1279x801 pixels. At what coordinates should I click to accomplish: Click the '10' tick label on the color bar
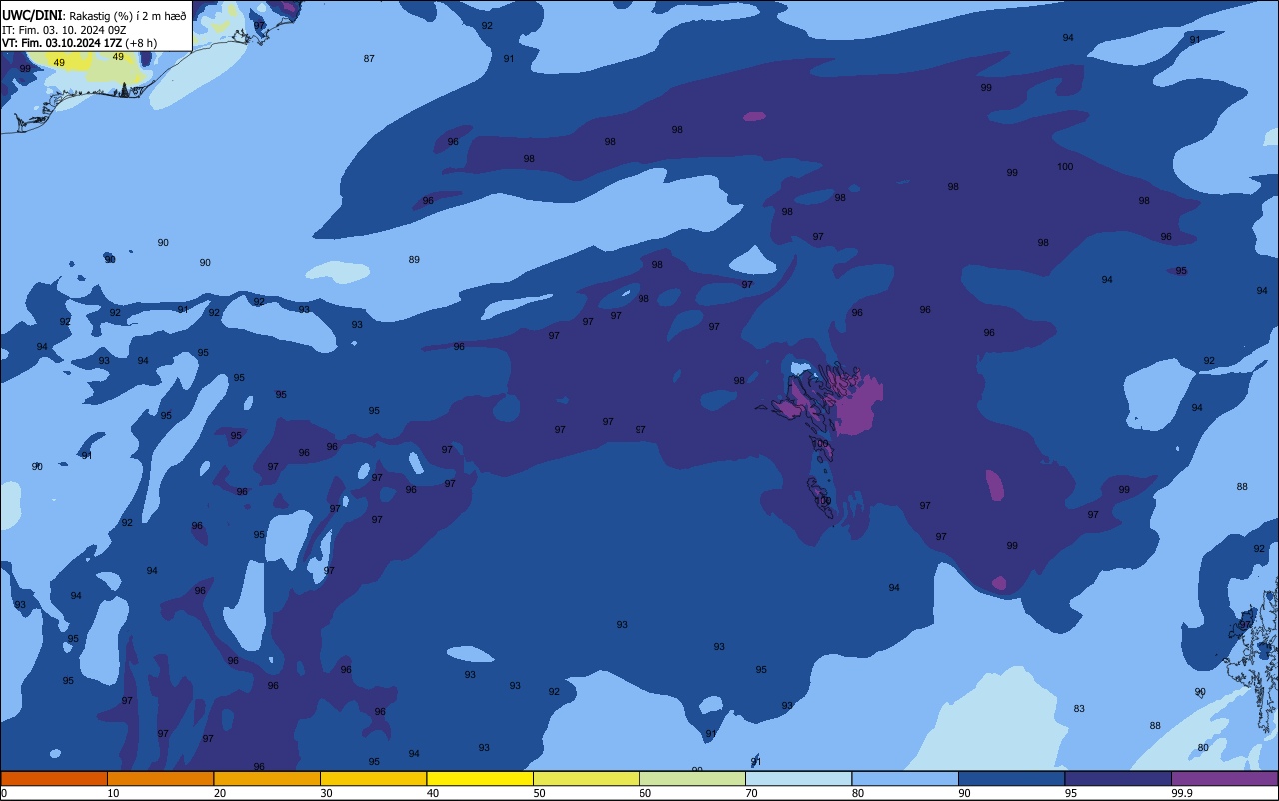coord(114,793)
